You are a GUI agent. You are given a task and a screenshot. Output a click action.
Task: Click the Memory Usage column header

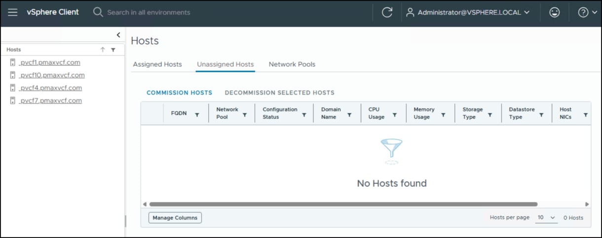[424, 113]
